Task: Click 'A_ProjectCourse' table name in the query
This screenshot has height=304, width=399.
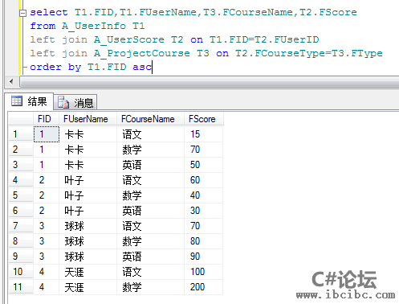Action: pyautogui.click(x=142, y=54)
